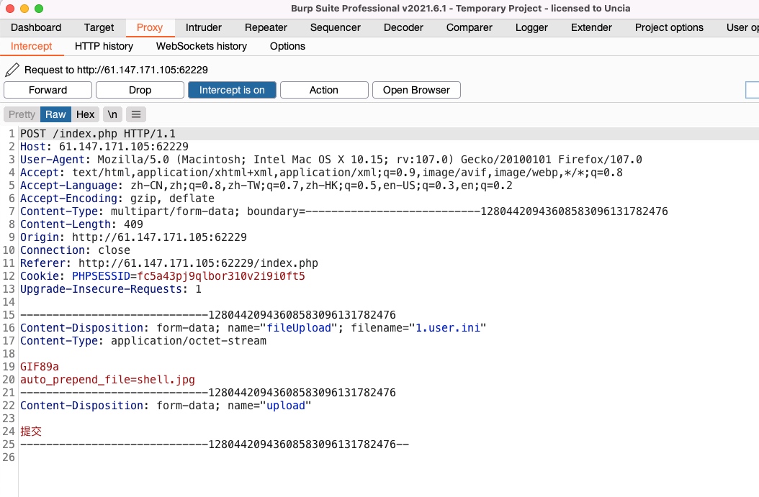Click the POST /index.php request line
The image size is (759, 497).
[x=98, y=134]
